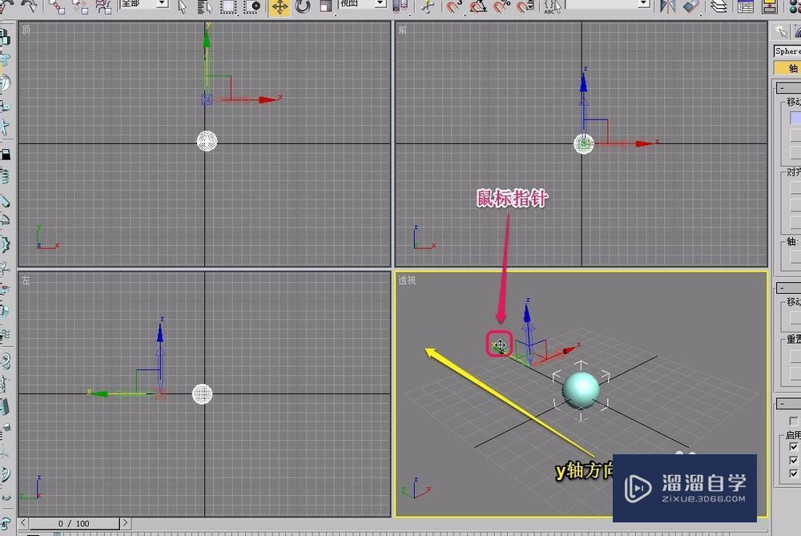This screenshot has width=801, height=536.
Task: Enable the first 启用 checkbox
Action: (793, 448)
